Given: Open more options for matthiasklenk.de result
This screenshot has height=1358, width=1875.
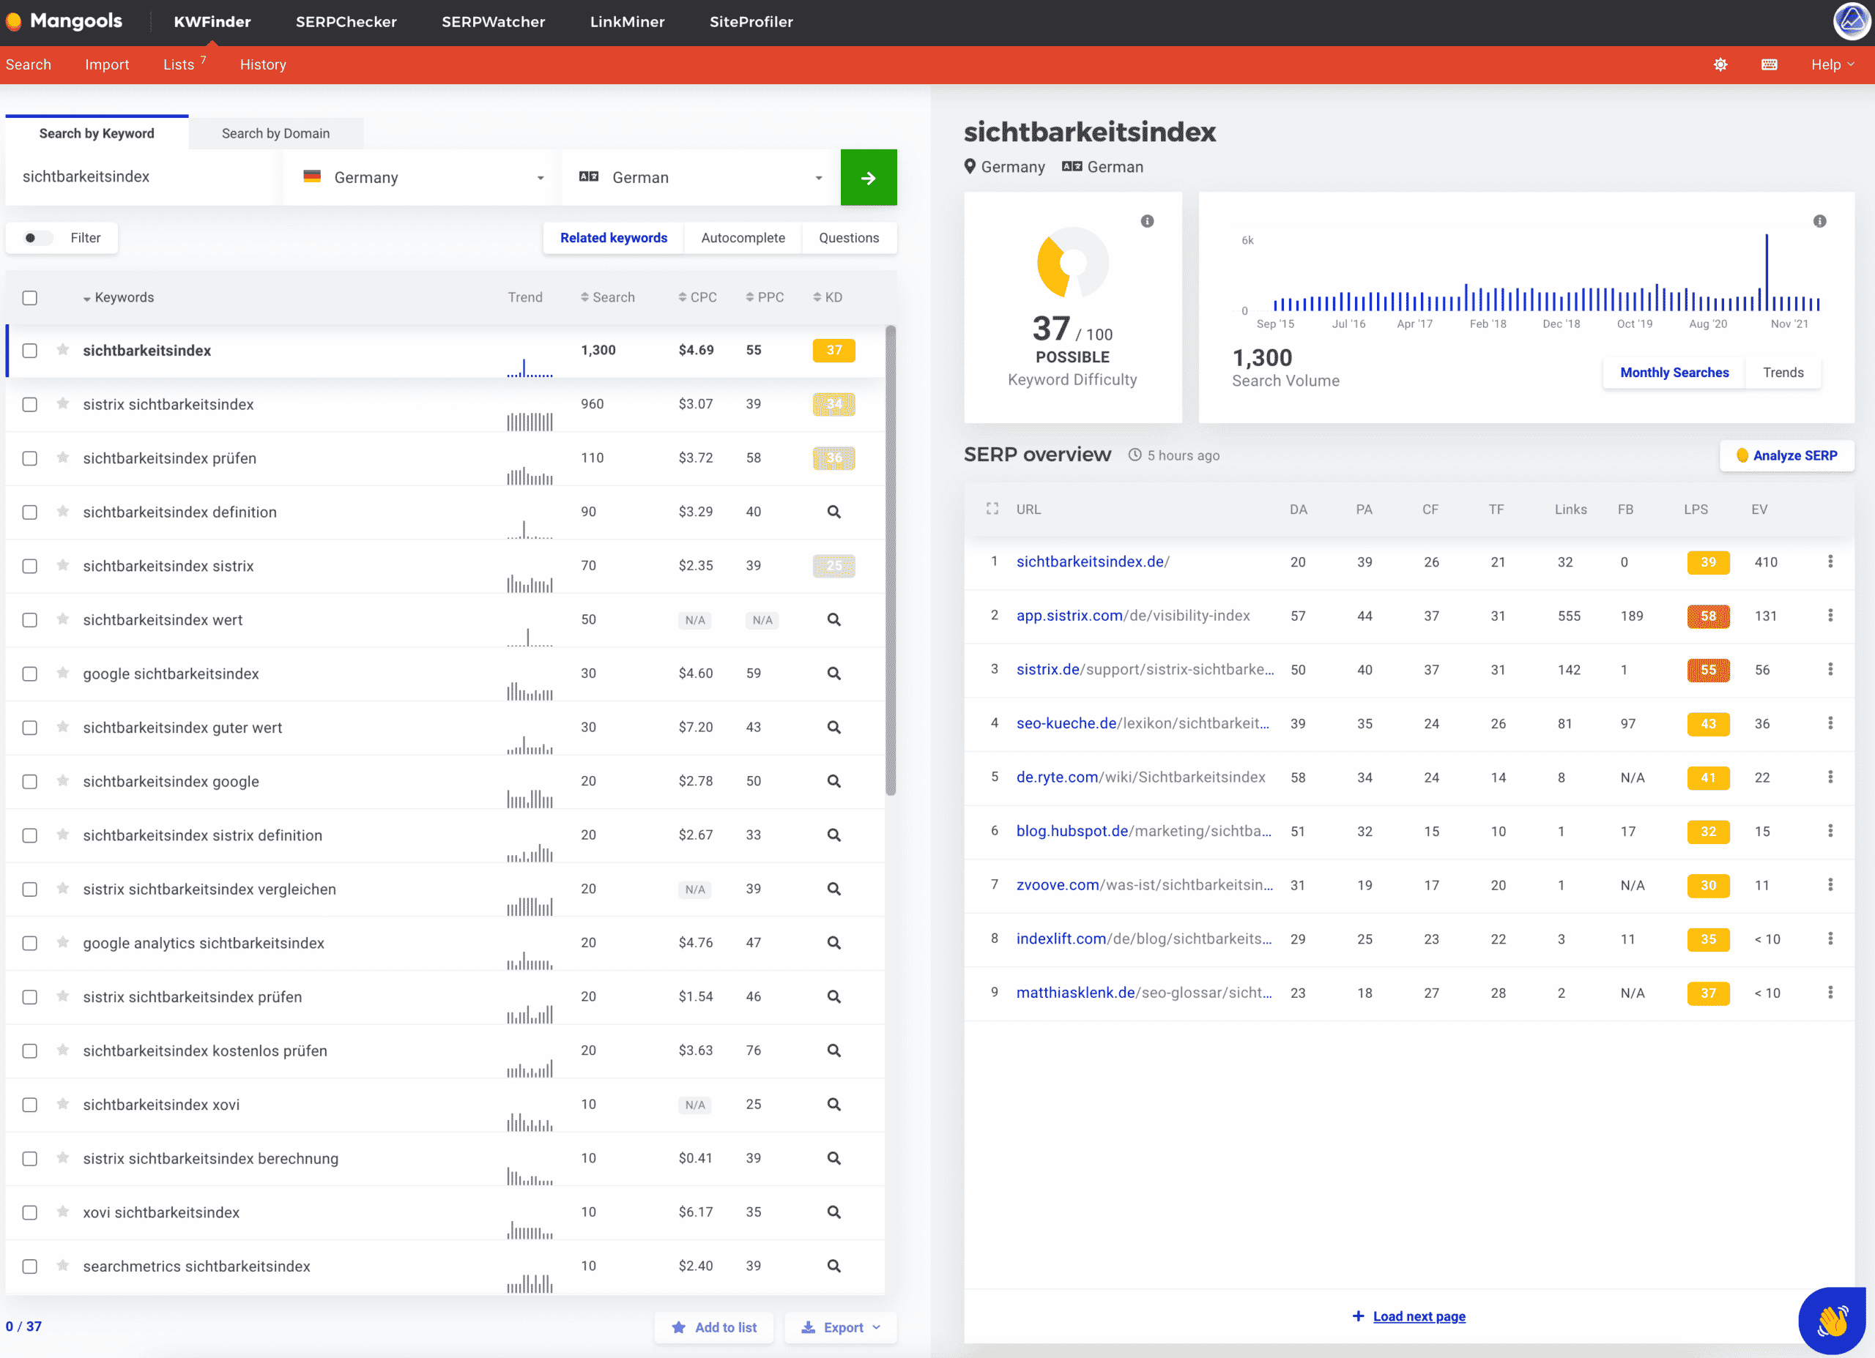Looking at the screenshot, I should pos(1830,992).
